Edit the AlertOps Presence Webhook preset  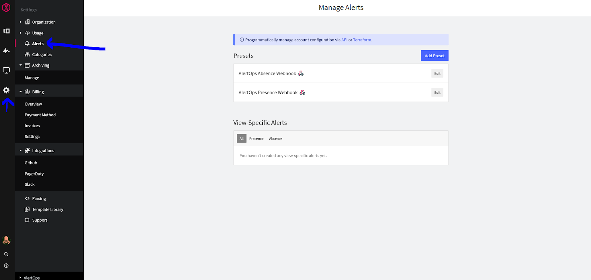tap(437, 92)
